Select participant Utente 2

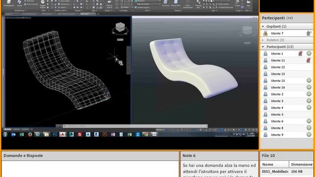pos(286,94)
